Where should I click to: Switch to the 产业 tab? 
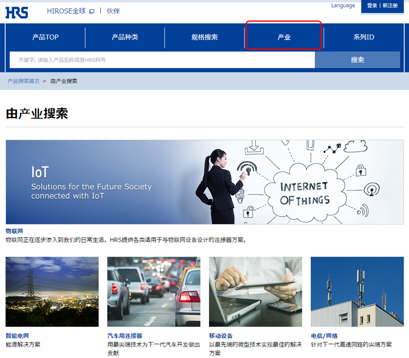tap(284, 37)
